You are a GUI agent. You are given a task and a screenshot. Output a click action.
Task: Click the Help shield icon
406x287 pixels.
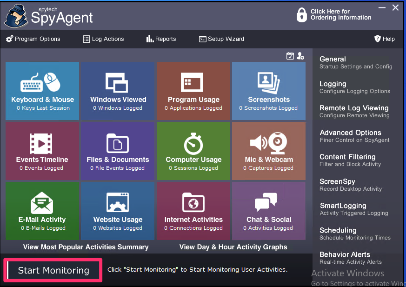coord(378,39)
